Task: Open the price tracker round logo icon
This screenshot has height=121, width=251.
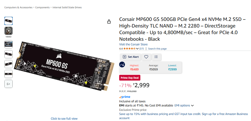Action: point(122,64)
